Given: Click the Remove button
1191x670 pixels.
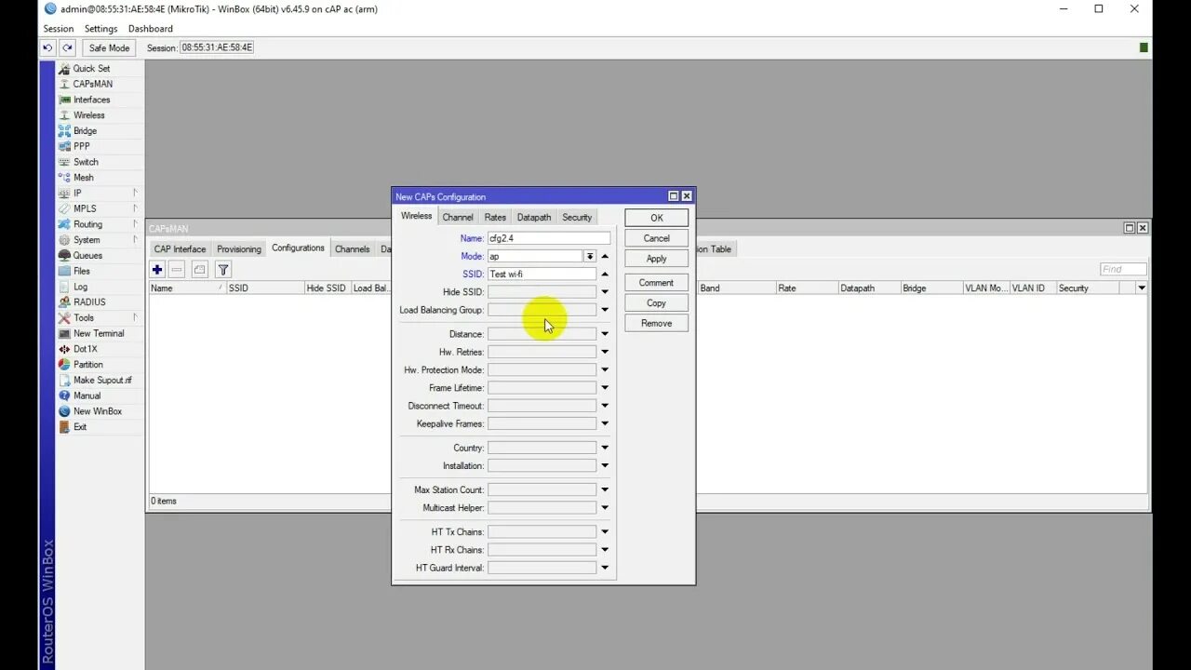Looking at the screenshot, I should click(656, 323).
